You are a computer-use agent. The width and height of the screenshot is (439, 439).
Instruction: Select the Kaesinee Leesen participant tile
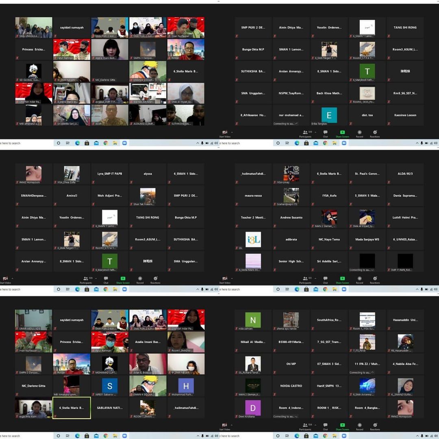(405, 115)
